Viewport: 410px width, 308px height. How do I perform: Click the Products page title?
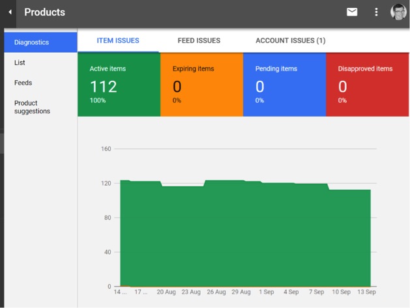(x=44, y=12)
